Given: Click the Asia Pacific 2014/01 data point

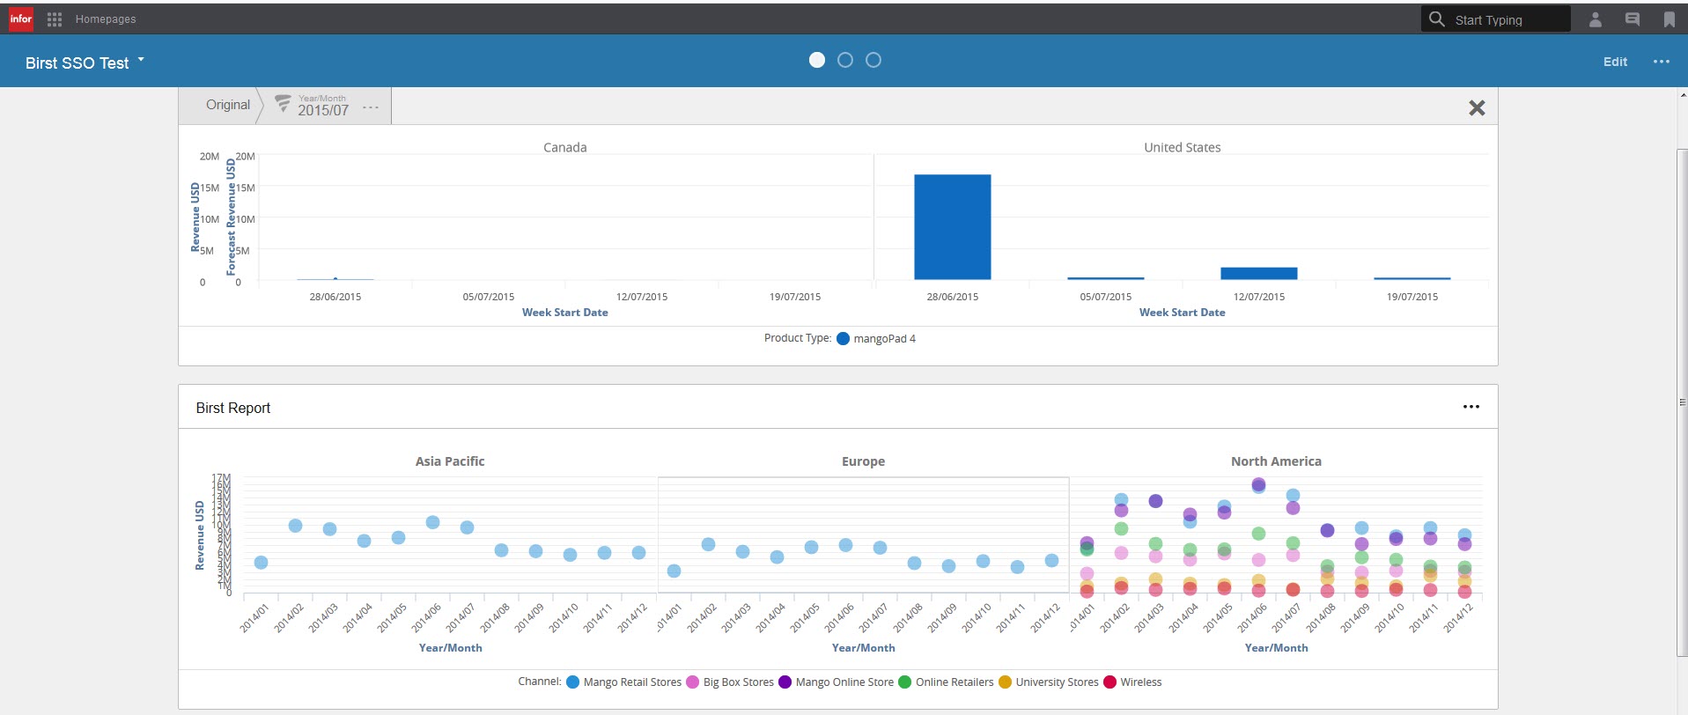Looking at the screenshot, I should (261, 562).
